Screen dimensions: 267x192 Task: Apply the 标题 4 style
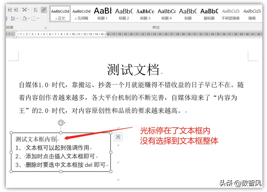pos(167,14)
